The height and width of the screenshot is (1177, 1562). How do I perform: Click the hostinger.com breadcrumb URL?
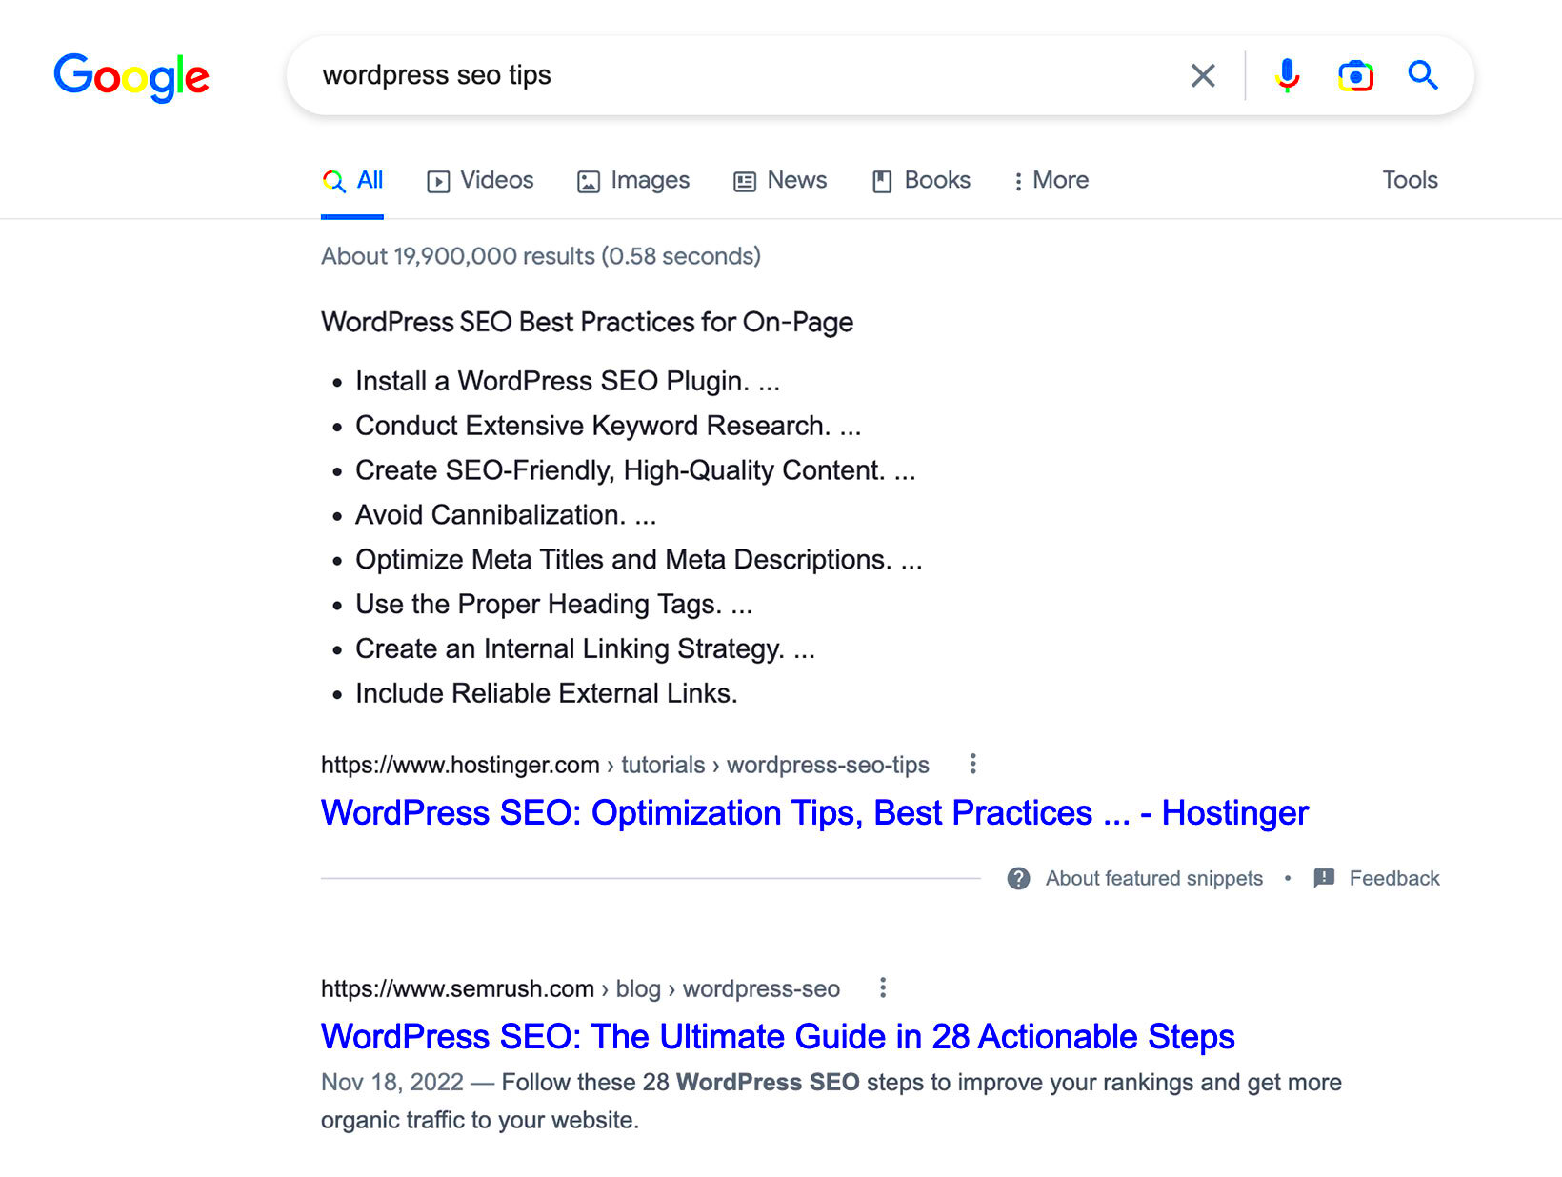[x=625, y=765]
